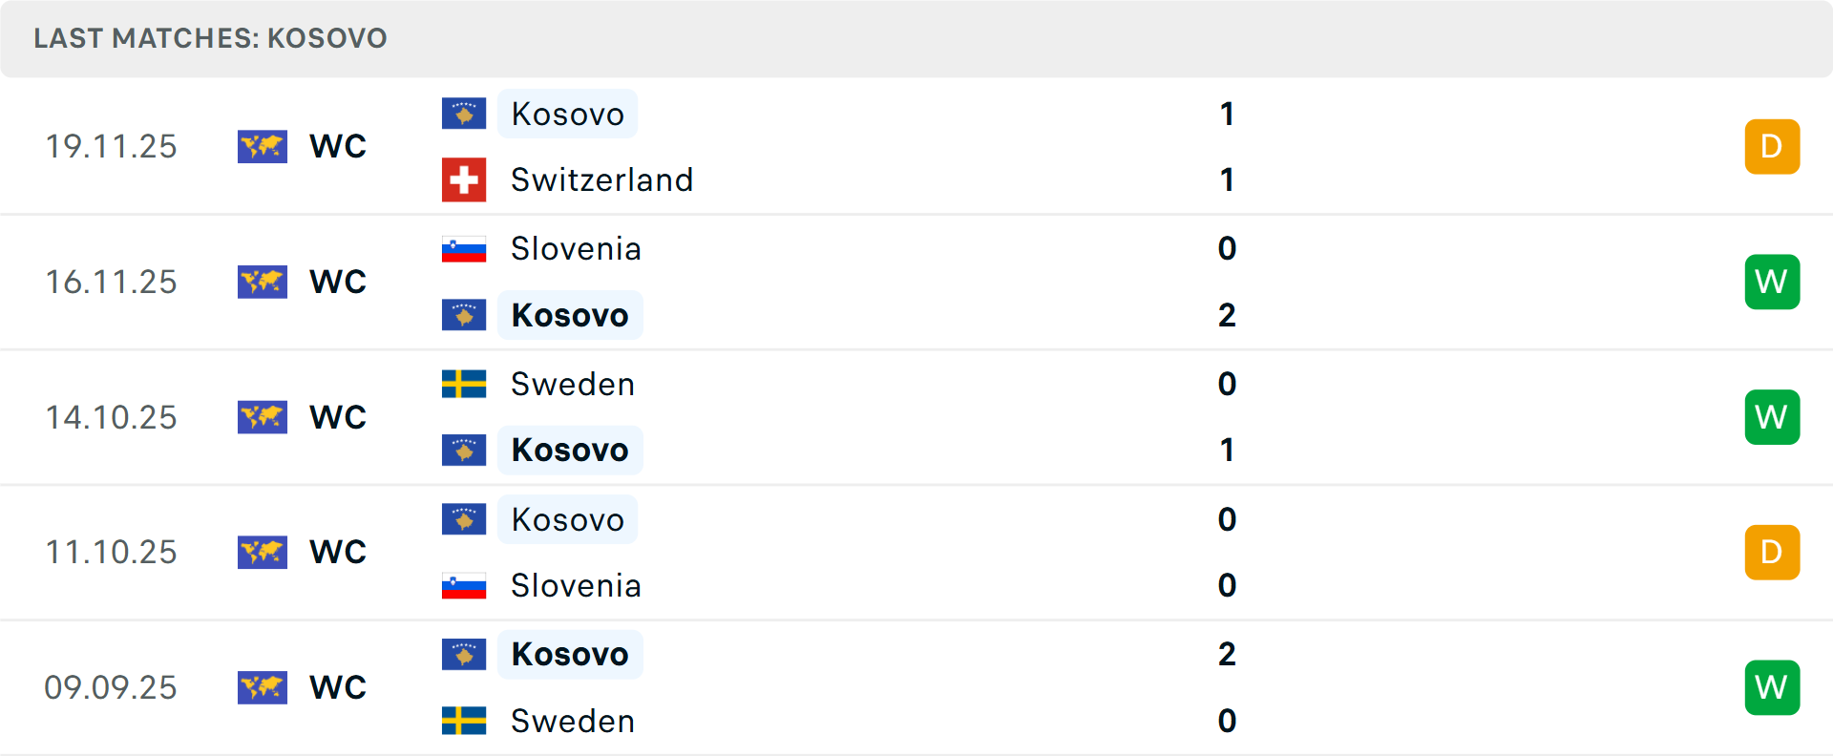Click Sweden flag in 14.10.25 match

pyautogui.click(x=464, y=384)
